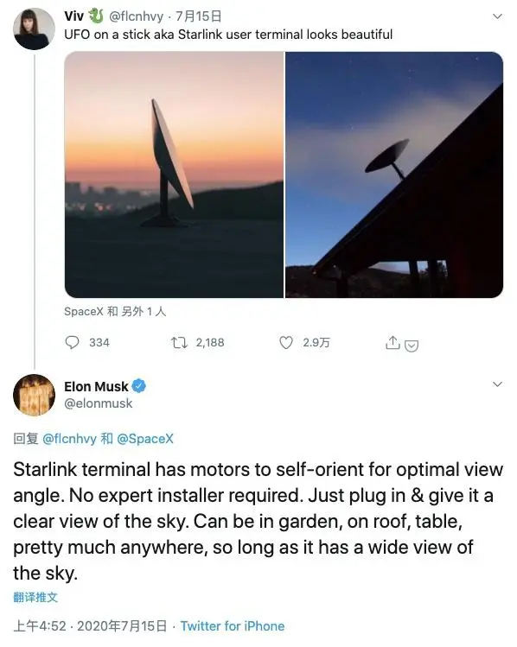Click the tagged SpaceX 和 另外 1 人 label

(115, 312)
